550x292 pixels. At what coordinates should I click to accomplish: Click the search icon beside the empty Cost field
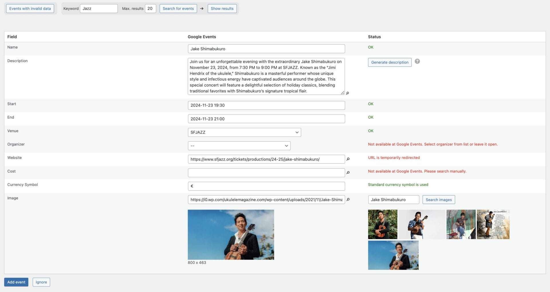347,173
